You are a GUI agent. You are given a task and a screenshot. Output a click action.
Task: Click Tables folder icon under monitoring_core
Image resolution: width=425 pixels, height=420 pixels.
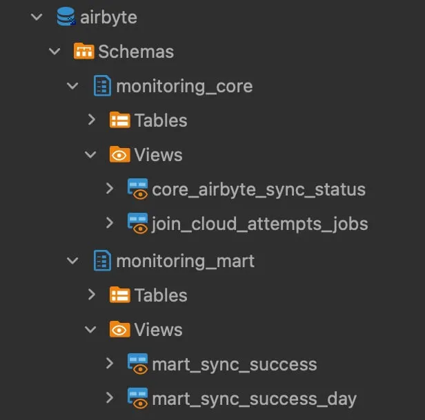(120, 120)
